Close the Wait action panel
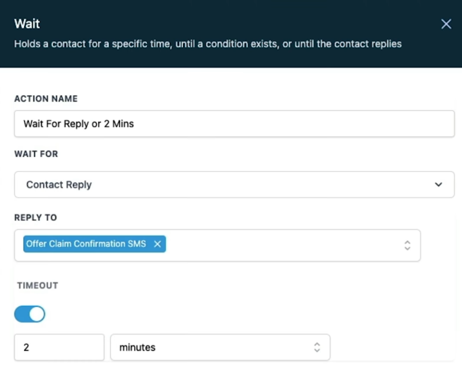Viewport: 462px width, 391px height. pos(446,24)
